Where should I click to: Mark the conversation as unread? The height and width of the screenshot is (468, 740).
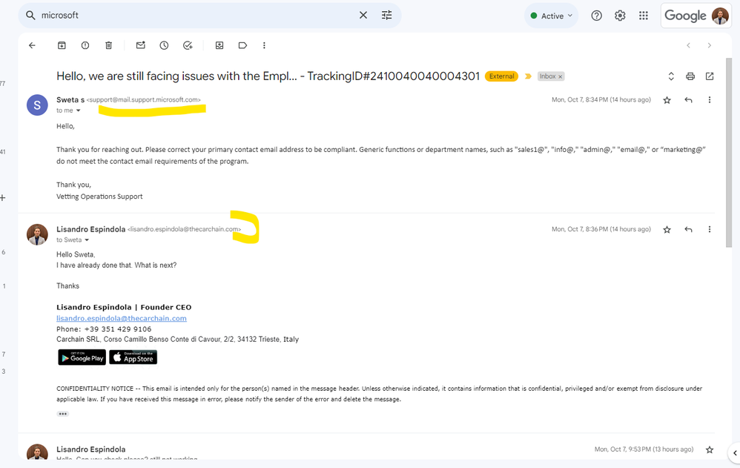pyautogui.click(x=141, y=45)
